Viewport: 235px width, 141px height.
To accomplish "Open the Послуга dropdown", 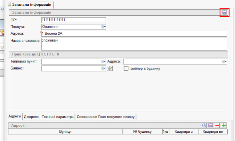I will 104,27.
